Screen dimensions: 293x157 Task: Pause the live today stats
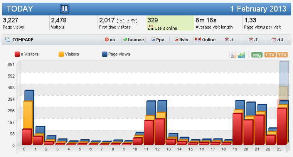pos(65,8)
